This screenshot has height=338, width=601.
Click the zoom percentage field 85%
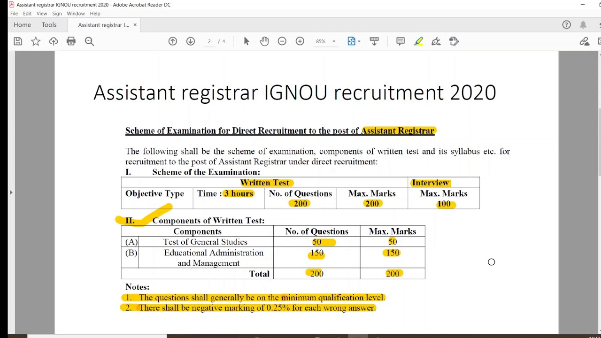[x=321, y=41]
